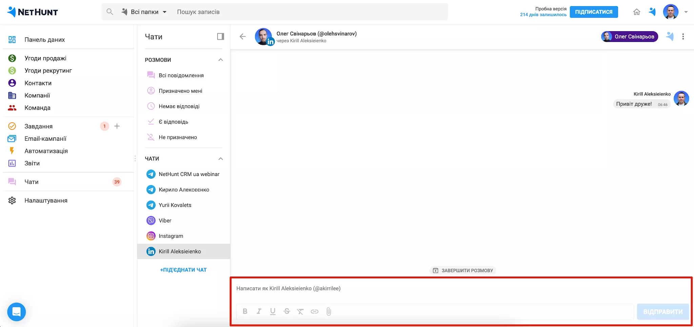Click the LinkedIn icon for Kirill Aleksieienko

151,252
